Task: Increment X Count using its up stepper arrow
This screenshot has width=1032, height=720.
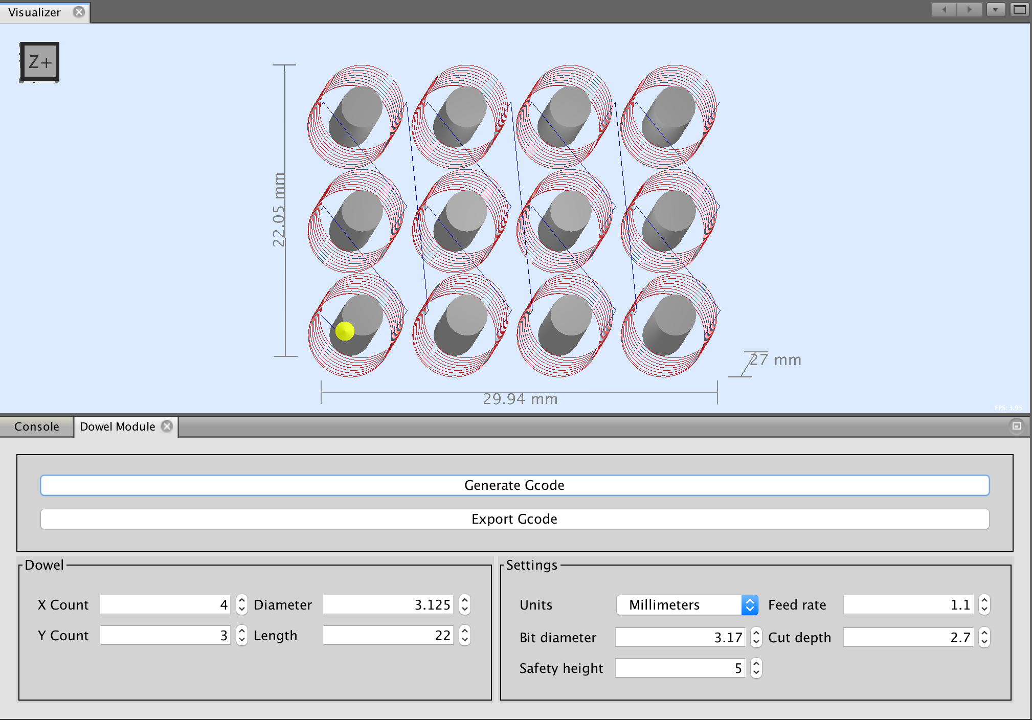Action: (x=241, y=601)
